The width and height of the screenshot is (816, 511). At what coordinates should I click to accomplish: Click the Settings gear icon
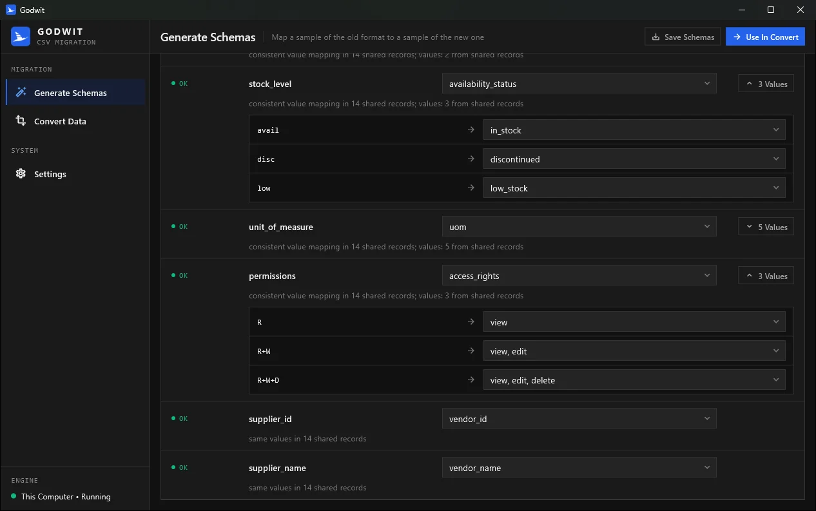(x=21, y=174)
